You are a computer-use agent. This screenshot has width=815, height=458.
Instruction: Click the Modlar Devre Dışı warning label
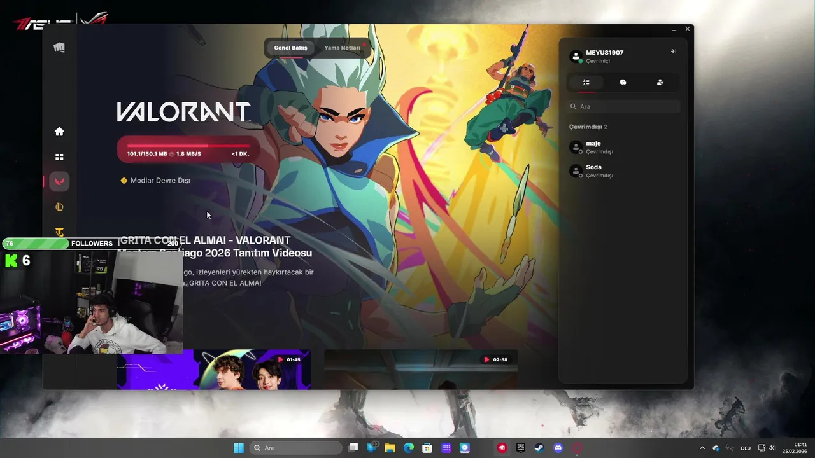click(160, 181)
